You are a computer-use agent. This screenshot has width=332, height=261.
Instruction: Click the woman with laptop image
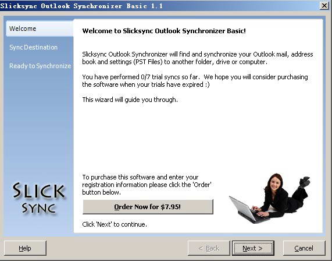point(270,198)
